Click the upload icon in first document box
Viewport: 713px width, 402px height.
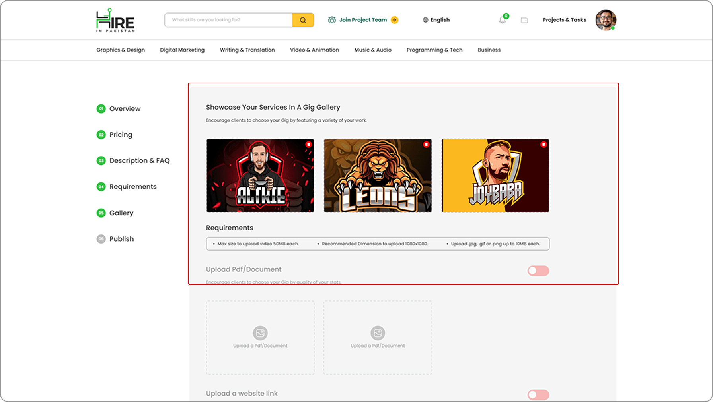click(x=260, y=333)
